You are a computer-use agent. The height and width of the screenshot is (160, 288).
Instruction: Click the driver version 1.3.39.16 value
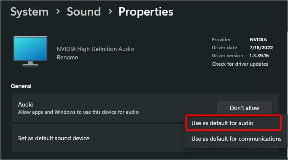pyautogui.click(x=259, y=56)
